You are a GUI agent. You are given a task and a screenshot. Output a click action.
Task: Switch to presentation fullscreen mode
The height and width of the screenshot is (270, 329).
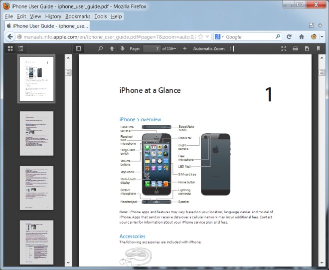pos(284,48)
